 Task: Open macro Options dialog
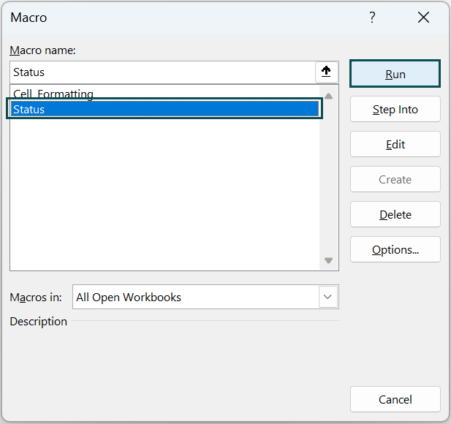(x=395, y=249)
